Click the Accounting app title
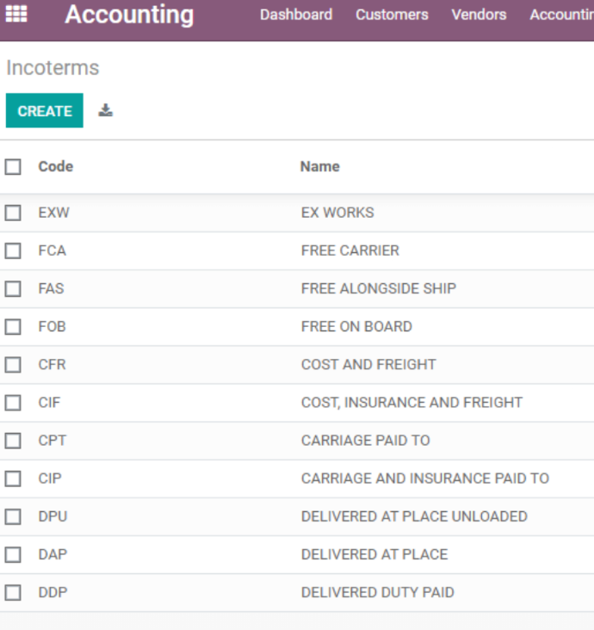 (129, 15)
